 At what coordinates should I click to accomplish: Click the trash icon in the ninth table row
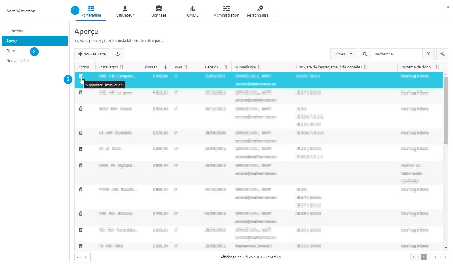pos(81,230)
